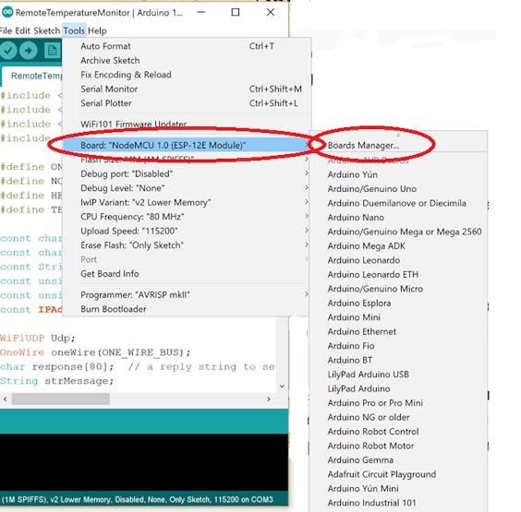Click the 'String strMessage;' code line
The image size is (521, 512).
(57, 381)
